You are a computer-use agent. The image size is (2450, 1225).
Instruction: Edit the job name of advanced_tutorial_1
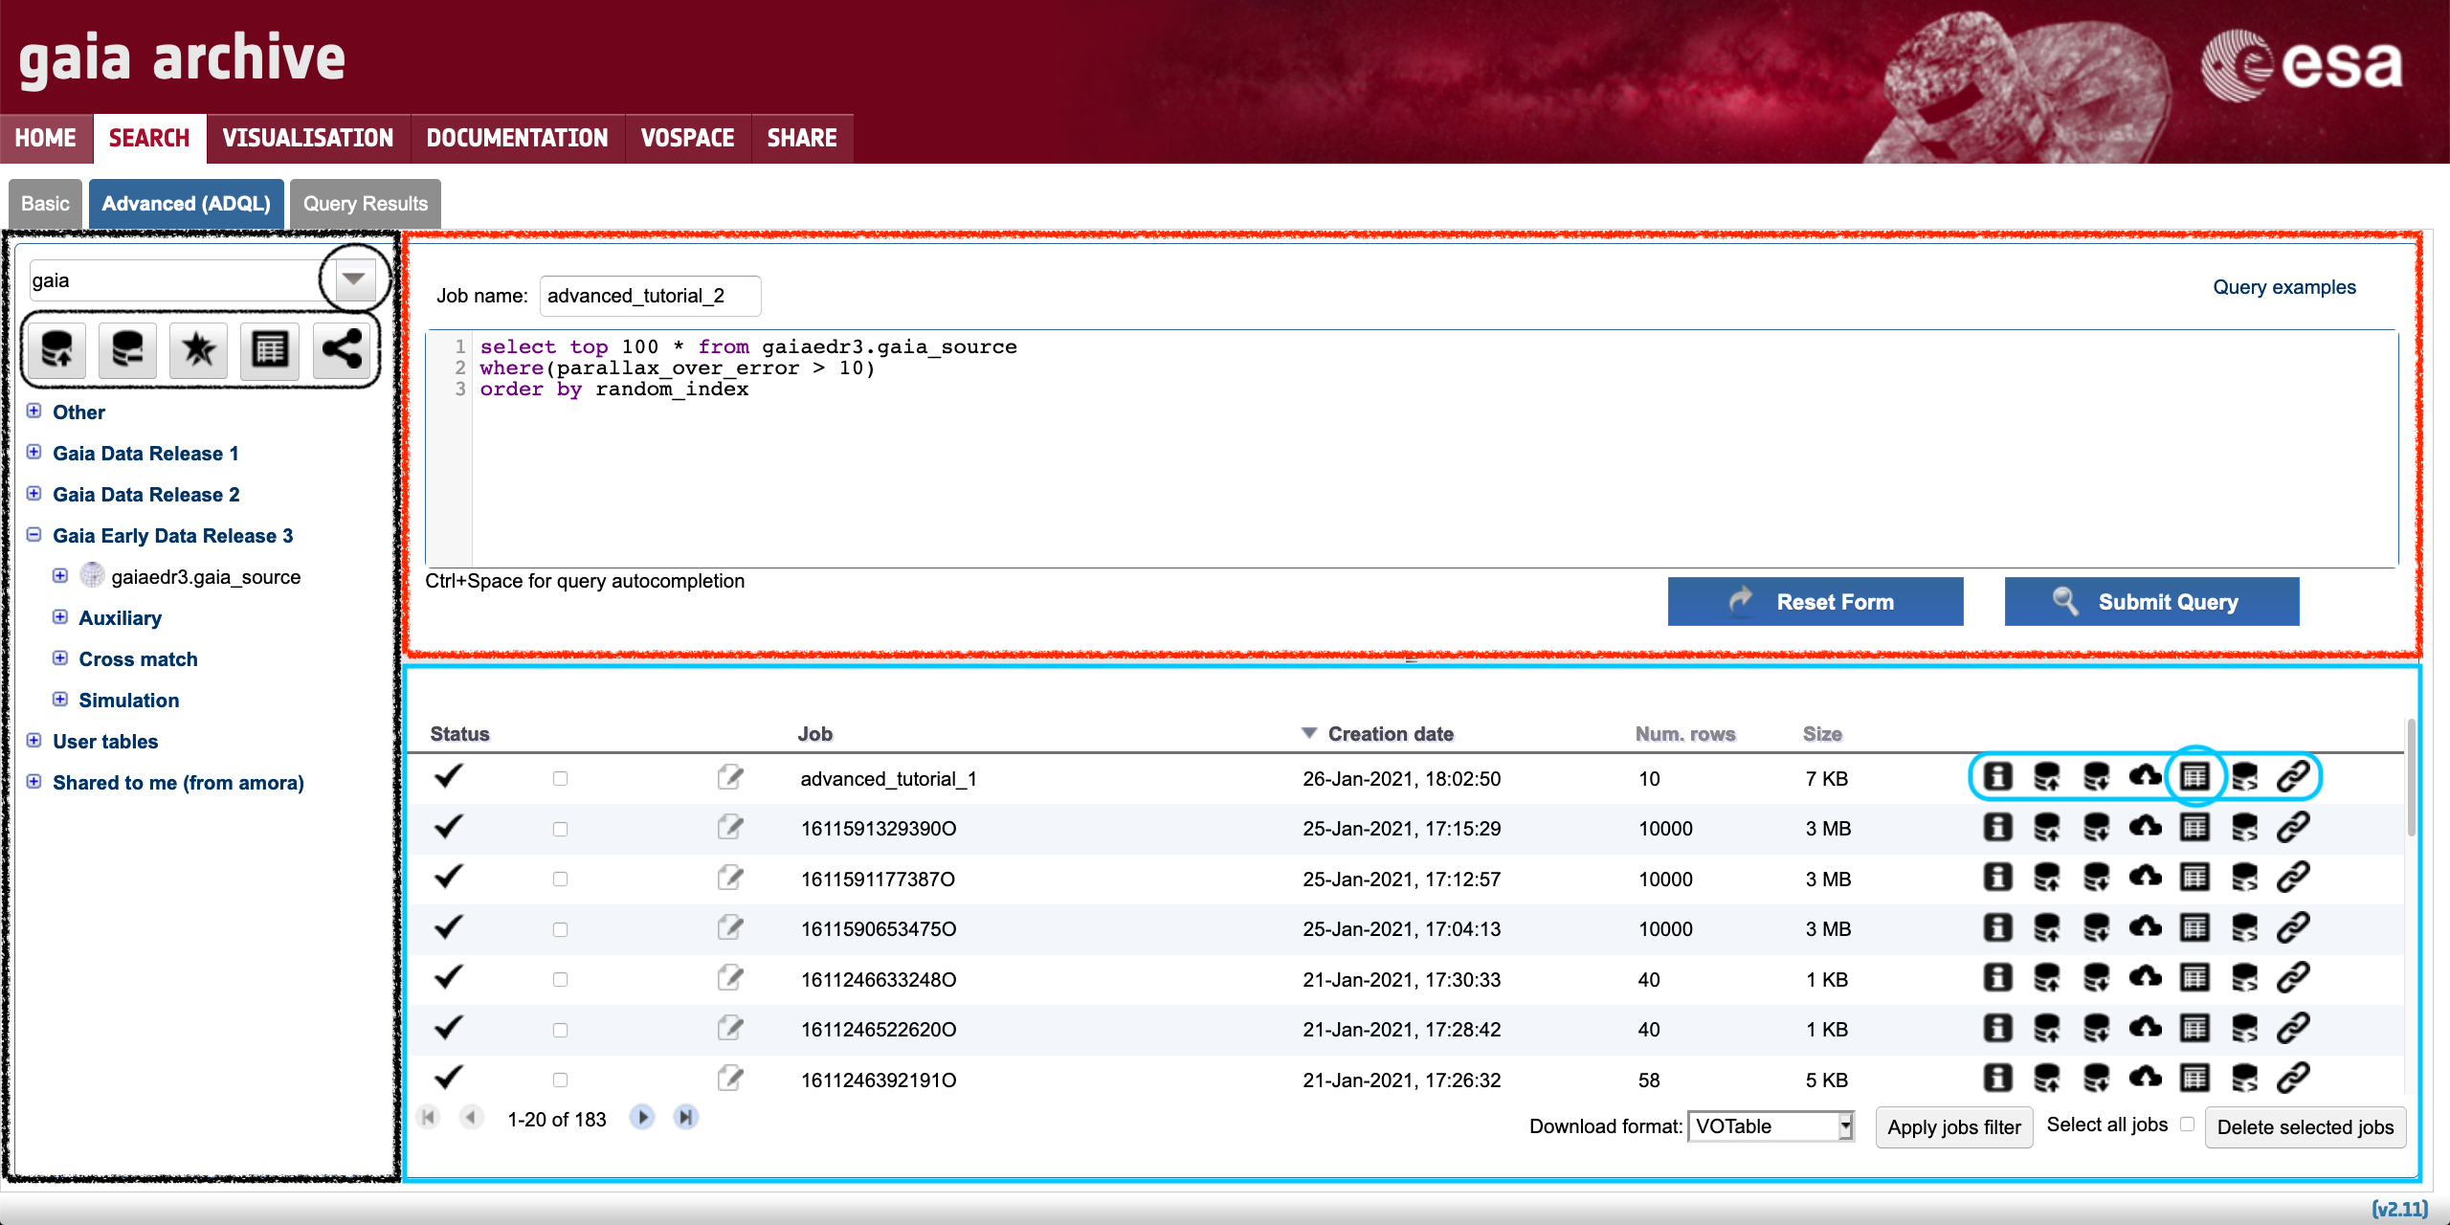[730, 777]
